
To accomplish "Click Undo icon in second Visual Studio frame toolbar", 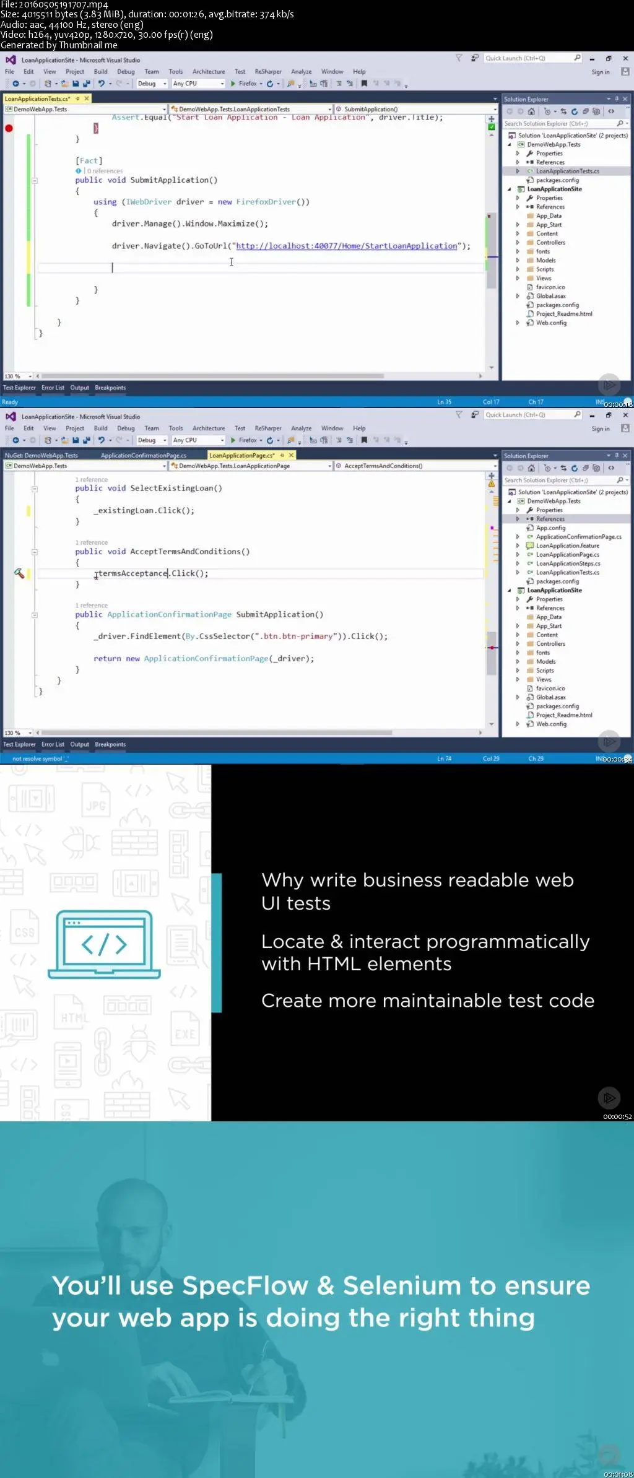I will [102, 440].
